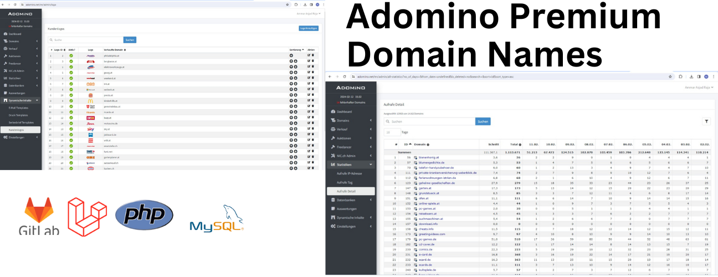This screenshot has height=277, width=718.
Task: Click the Logo hinzufügen button
Action: pyautogui.click(x=309, y=27)
